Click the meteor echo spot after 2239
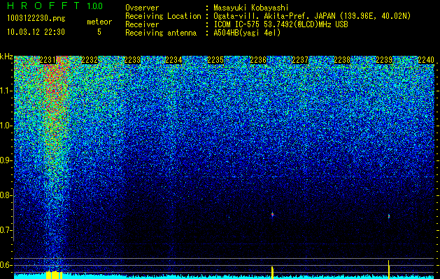440x279 pixels. coord(389,216)
